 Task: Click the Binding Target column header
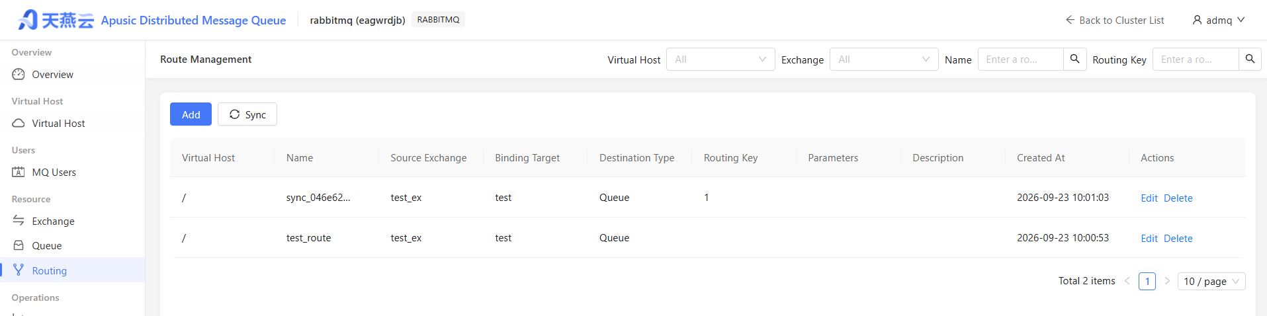(x=527, y=157)
